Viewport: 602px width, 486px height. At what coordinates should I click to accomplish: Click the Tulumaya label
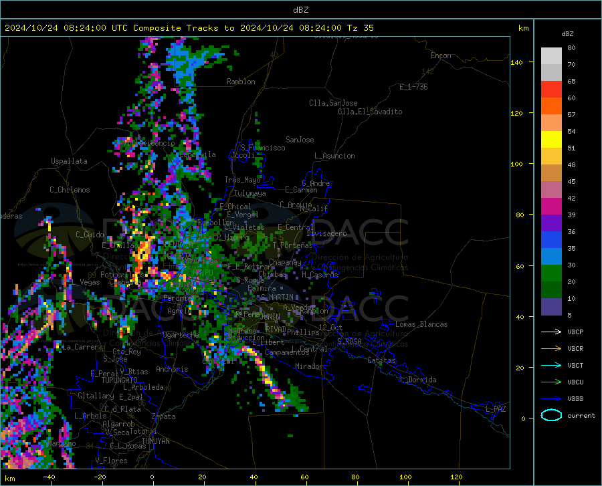pos(249,193)
